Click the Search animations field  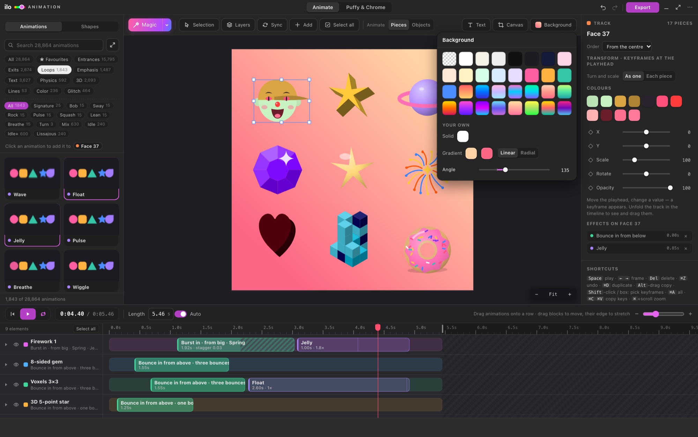54,45
